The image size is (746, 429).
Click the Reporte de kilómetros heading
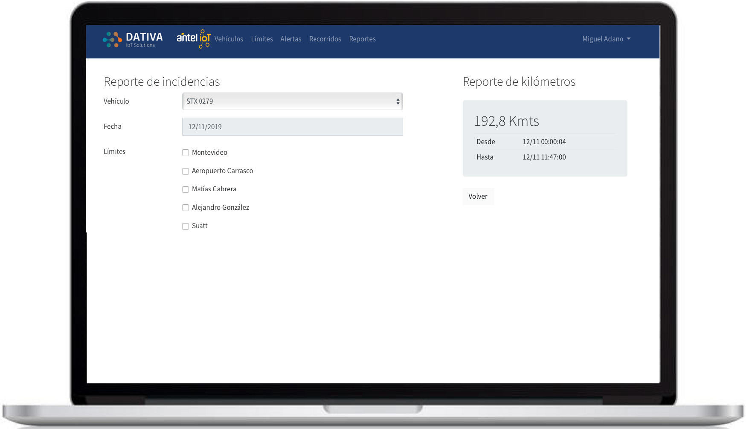pos(519,81)
